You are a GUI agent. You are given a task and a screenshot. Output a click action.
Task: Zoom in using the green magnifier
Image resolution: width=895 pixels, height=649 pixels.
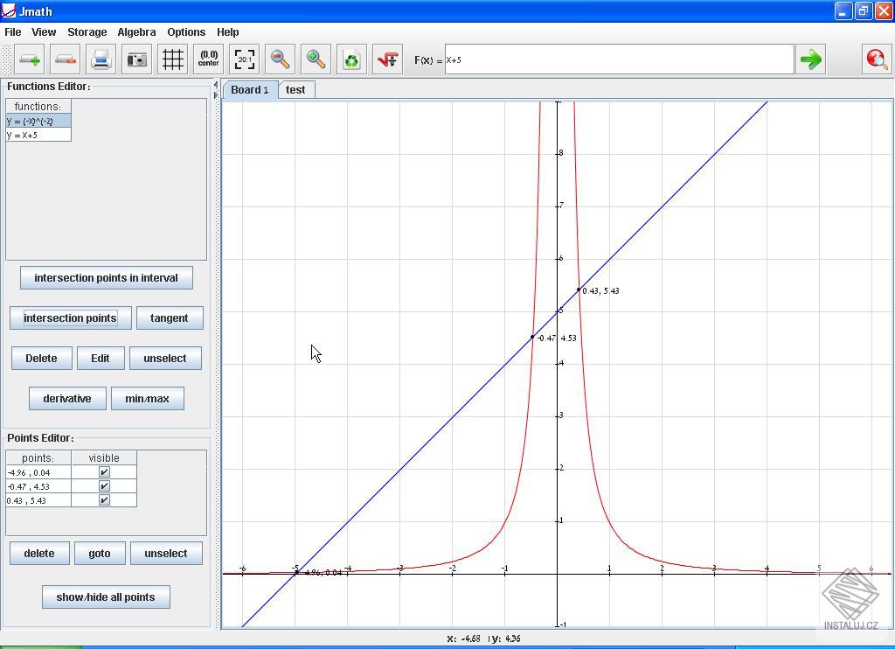pyautogui.click(x=316, y=59)
